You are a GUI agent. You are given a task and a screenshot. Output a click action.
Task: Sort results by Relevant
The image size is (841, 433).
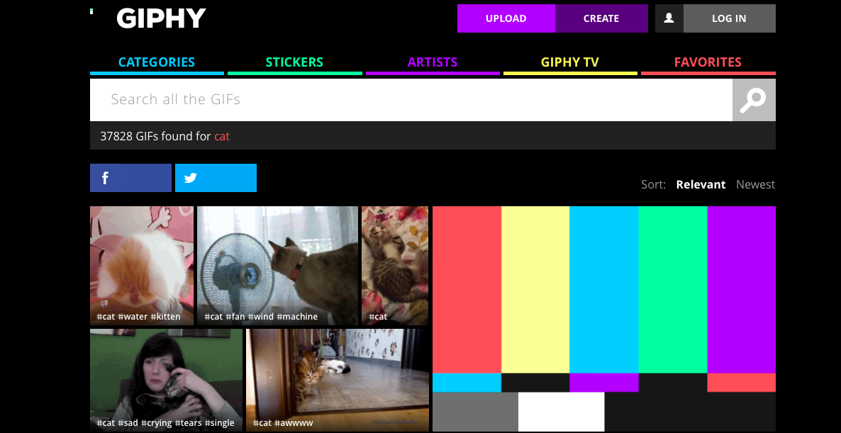pyautogui.click(x=701, y=184)
